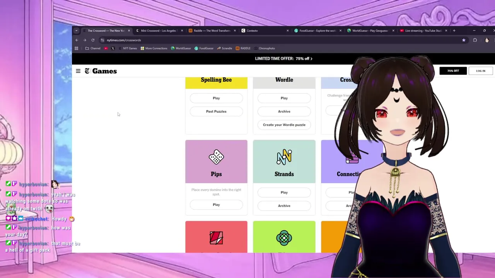The height and width of the screenshot is (278, 495).
Task: Click the 75% OFF button
Action: pos(453,71)
